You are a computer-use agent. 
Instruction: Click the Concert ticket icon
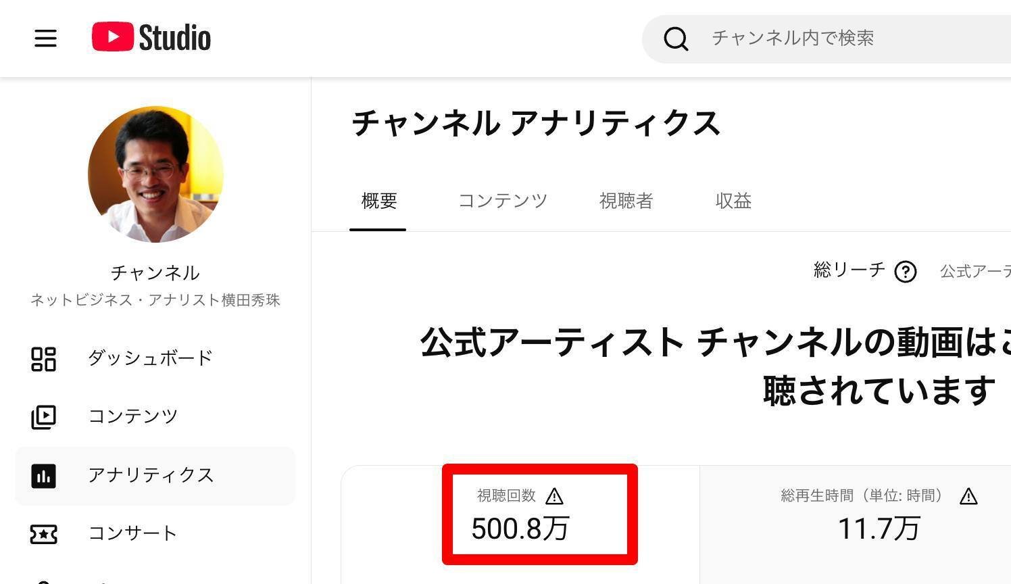(44, 534)
